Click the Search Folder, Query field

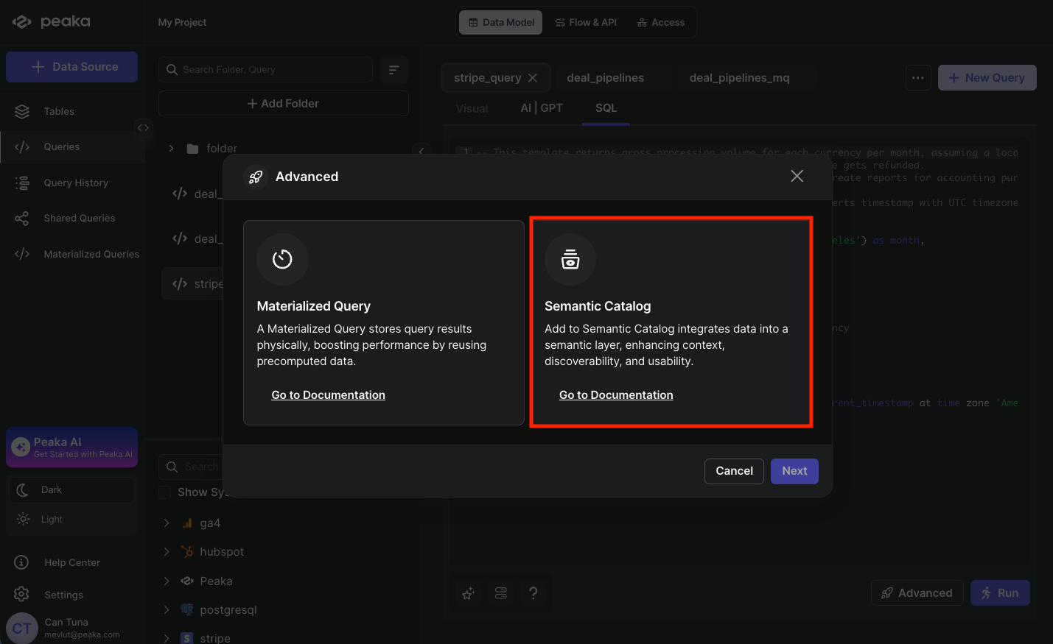(273, 70)
